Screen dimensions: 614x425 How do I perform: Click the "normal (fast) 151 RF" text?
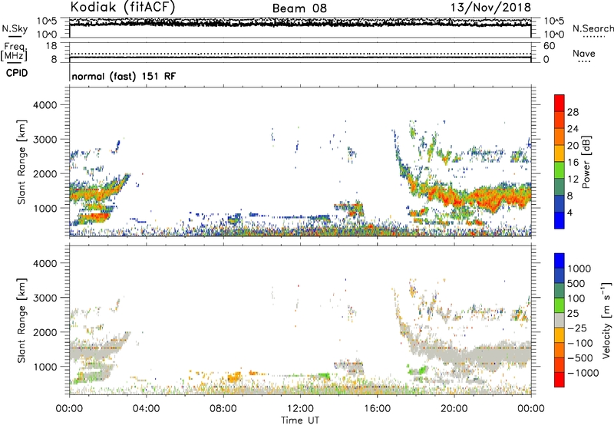(124, 76)
